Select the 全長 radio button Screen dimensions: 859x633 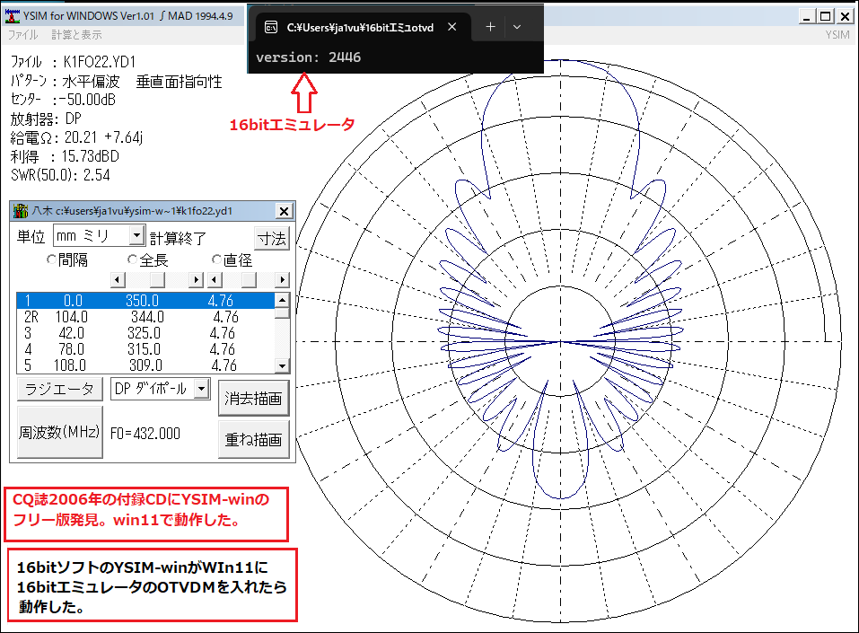coord(132,259)
